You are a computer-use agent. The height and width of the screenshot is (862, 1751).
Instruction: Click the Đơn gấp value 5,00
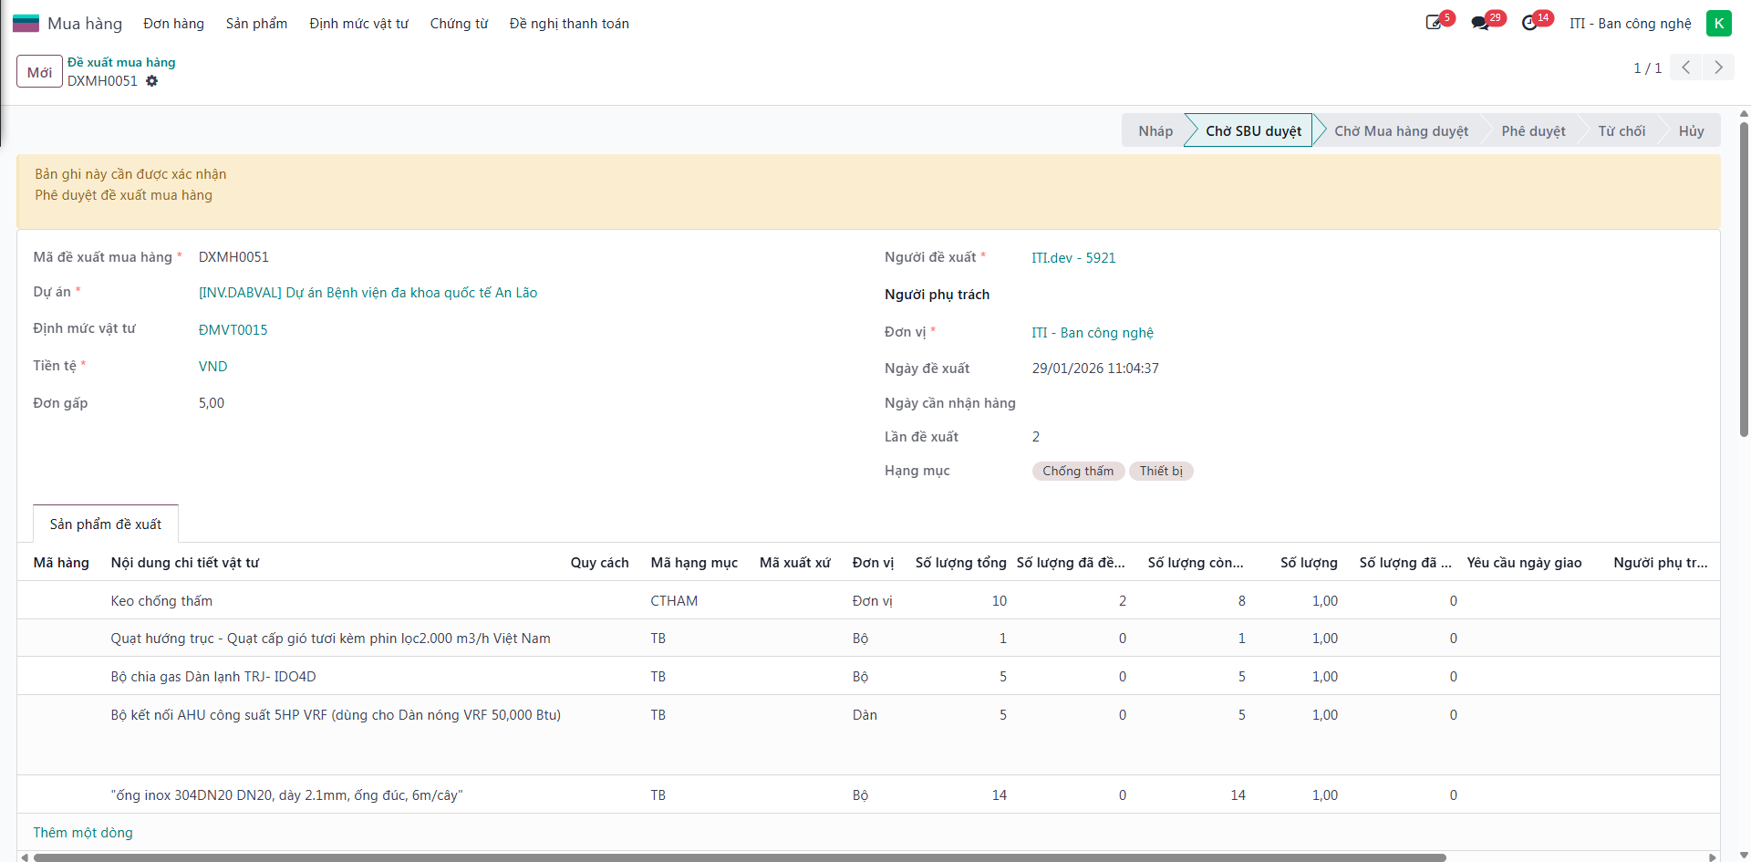click(x=212, y=403)
